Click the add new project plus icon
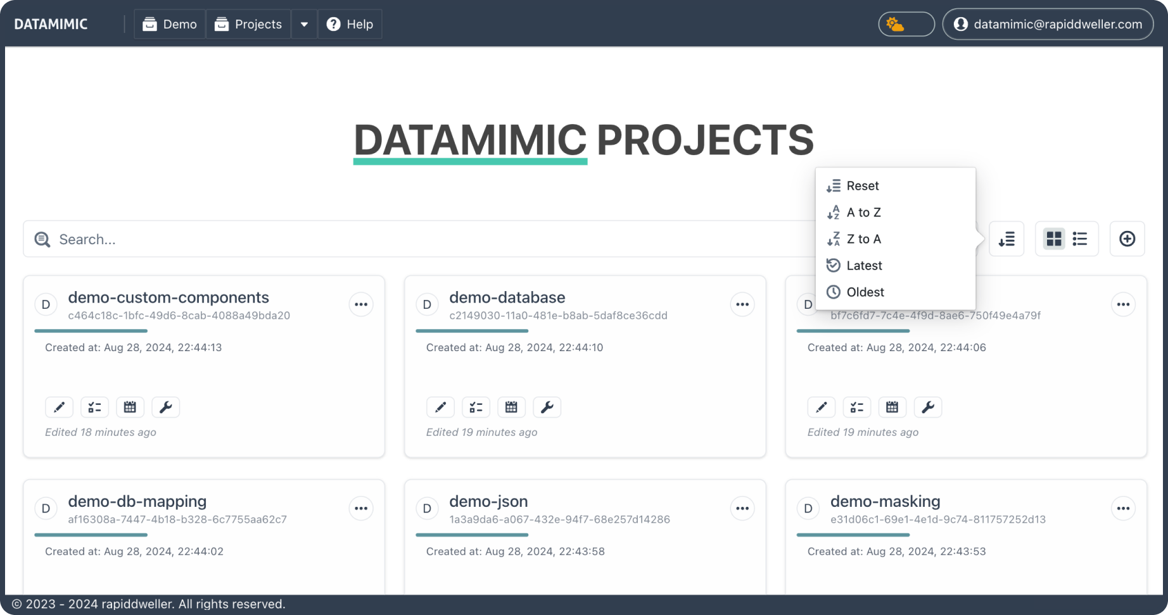Viewport: 1168px width, 615px height. tap(1127, 239)
